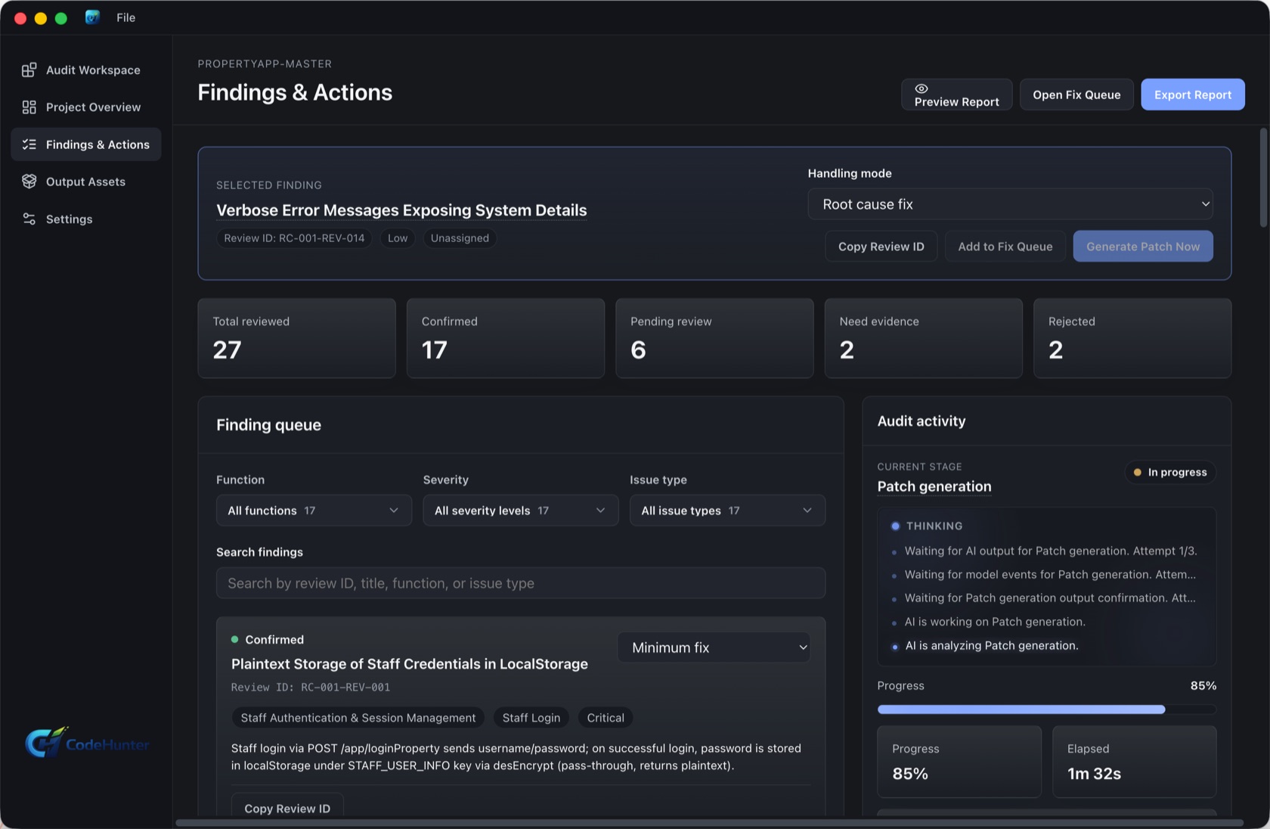Open All issue types dropdown

coord(727,511)
